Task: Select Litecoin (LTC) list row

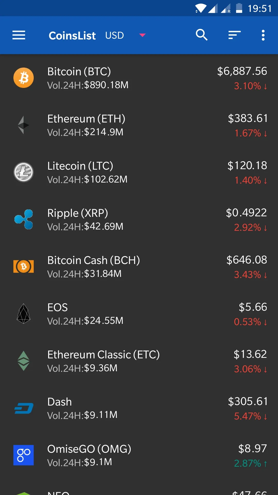Action: click(139, 172)
